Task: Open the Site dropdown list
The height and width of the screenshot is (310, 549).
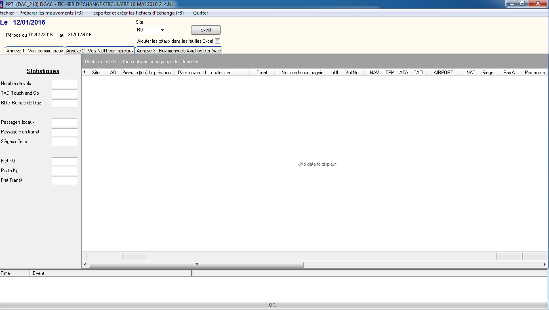Action: 162,30
